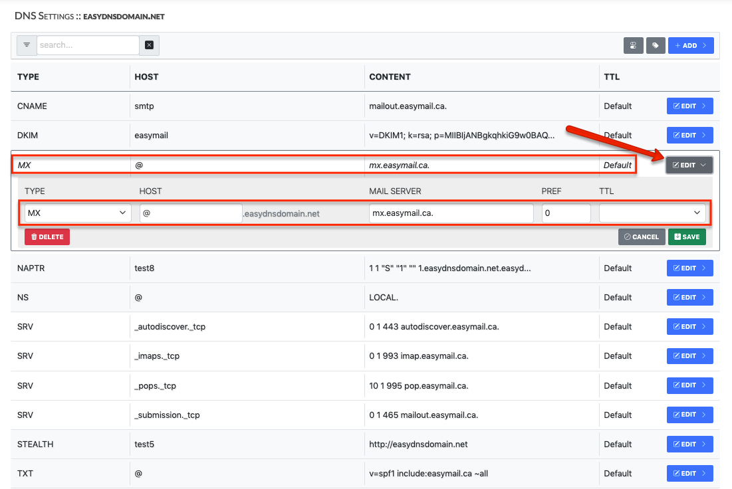Delete the MX record
Viewport: 732px width, 489px height.
(47, 237)
